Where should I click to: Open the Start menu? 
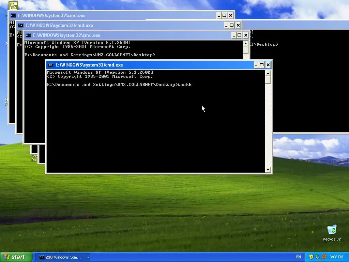16,257
